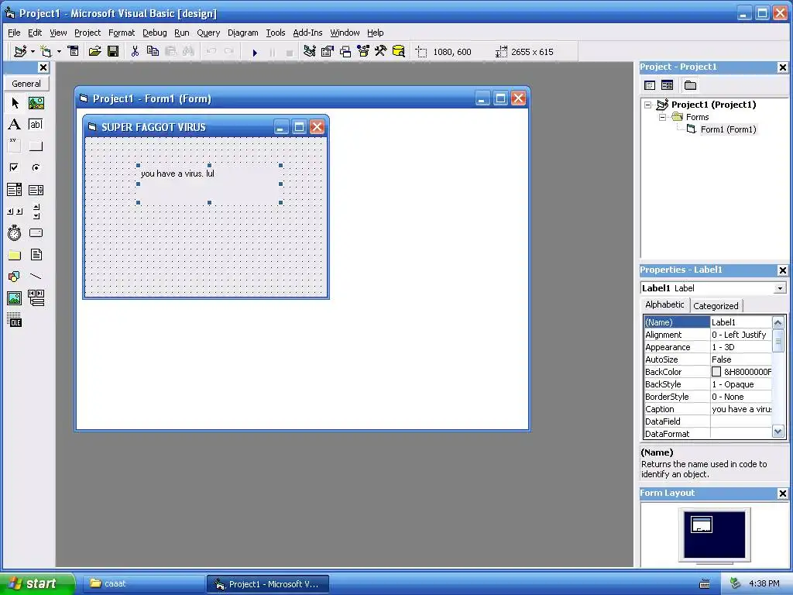Select the Label control tool

[15, 125]
